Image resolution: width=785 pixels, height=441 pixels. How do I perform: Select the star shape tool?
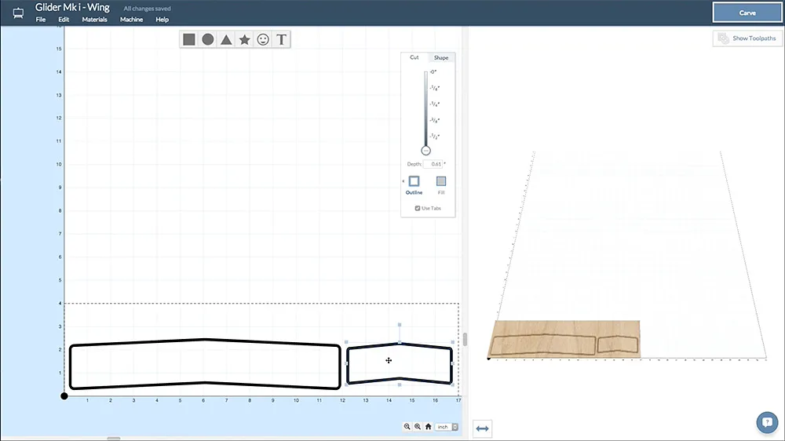(245, 39)
